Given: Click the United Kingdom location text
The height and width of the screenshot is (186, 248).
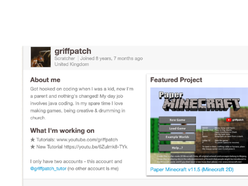Looking at the screenshot, I should tap(72, 65).
